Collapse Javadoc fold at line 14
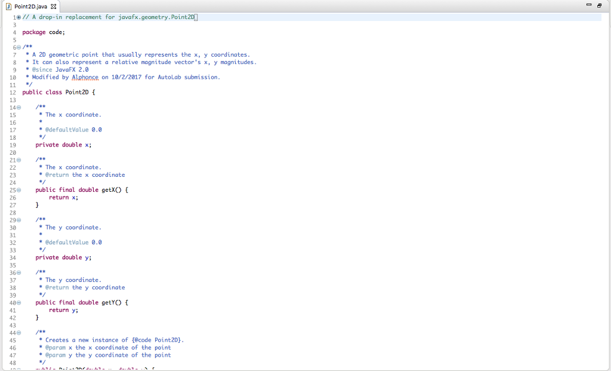The image size is (611, 371). (18, 108)
